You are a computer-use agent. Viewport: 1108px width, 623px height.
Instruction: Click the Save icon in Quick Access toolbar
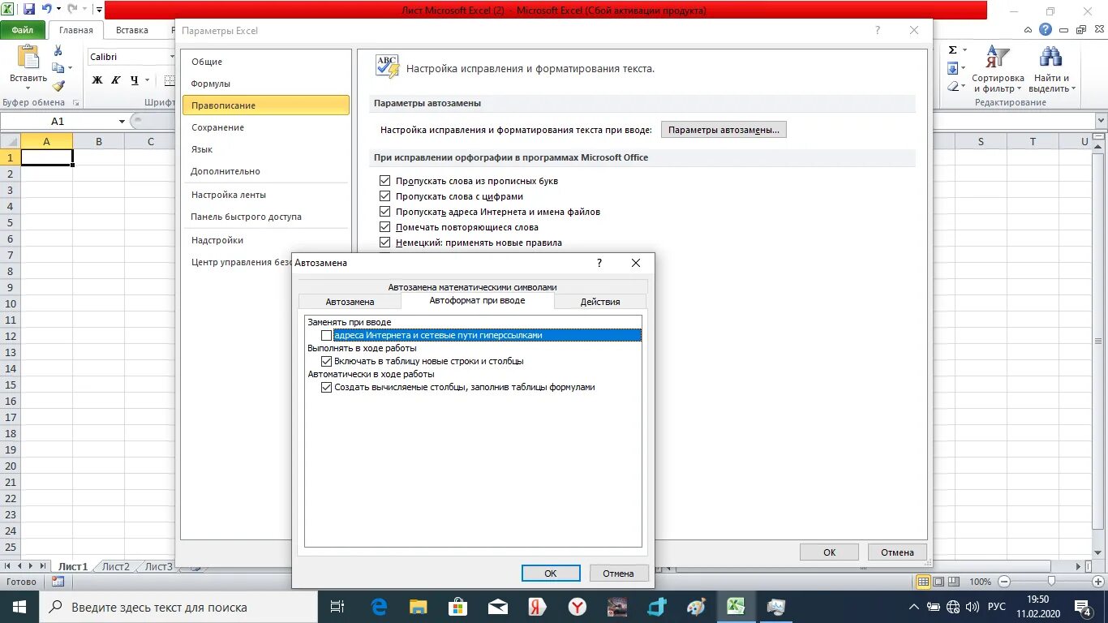pos(29,10)
